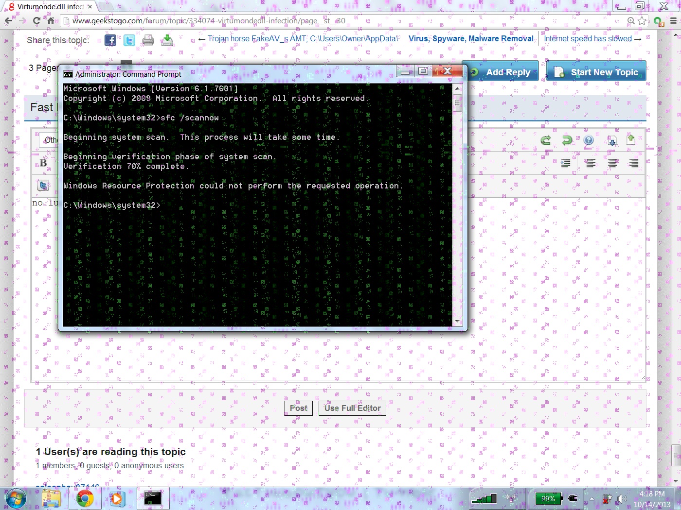
Task: Click the green extension icon in Chrome toolbar
Action: (x=659, y=21)
